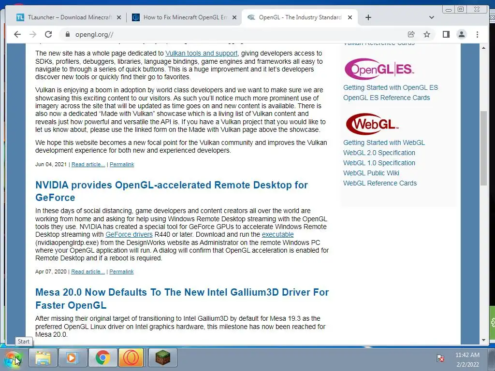Open the browser side panel
495x371 pixels.
tap(446, 34)
